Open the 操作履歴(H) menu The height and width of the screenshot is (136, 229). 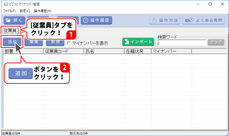43,11
